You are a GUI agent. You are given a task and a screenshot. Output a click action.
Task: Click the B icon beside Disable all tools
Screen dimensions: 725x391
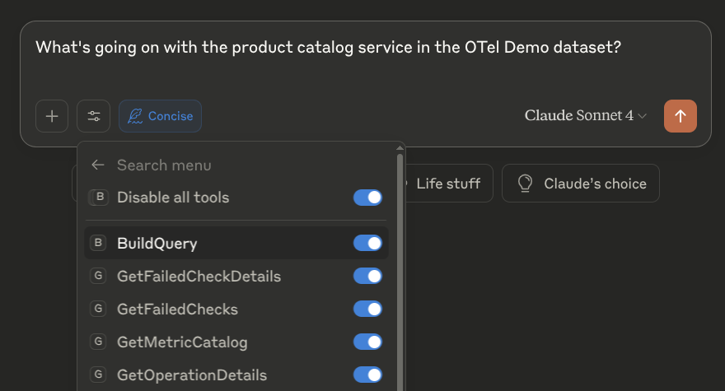[x=99, y=198]
